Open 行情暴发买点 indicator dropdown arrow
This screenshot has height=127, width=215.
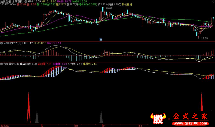(2, 64)
